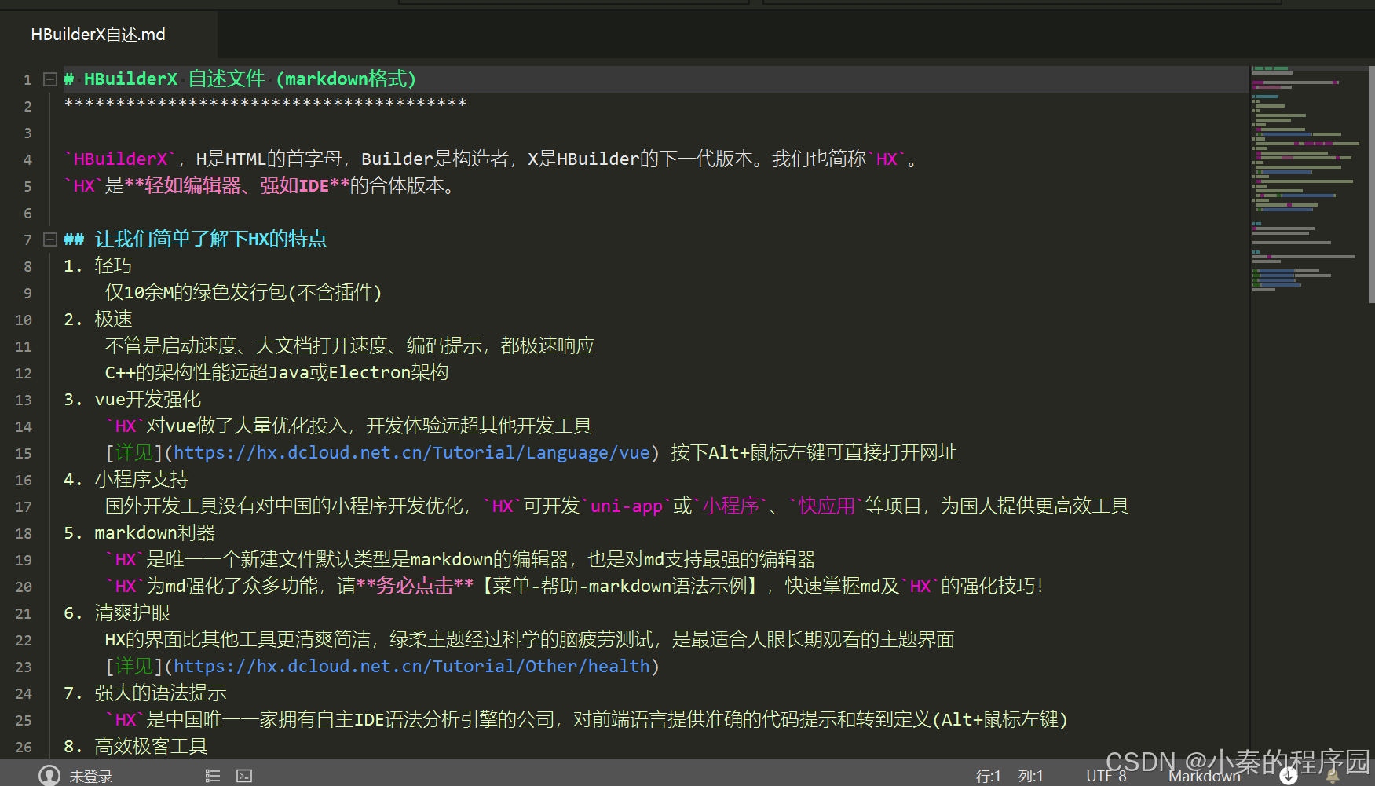
Task: Click the text 快应用 on line 17
Action: point(826,506)
